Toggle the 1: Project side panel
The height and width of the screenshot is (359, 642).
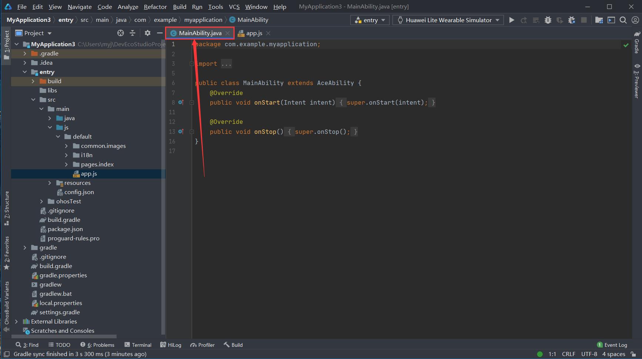pos(6,45)
